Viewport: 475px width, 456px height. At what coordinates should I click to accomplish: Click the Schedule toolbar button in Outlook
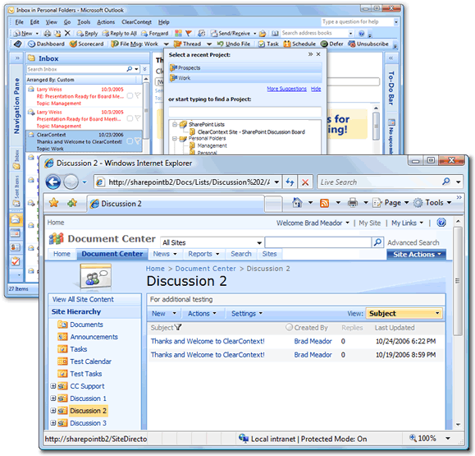click(299, 44)
